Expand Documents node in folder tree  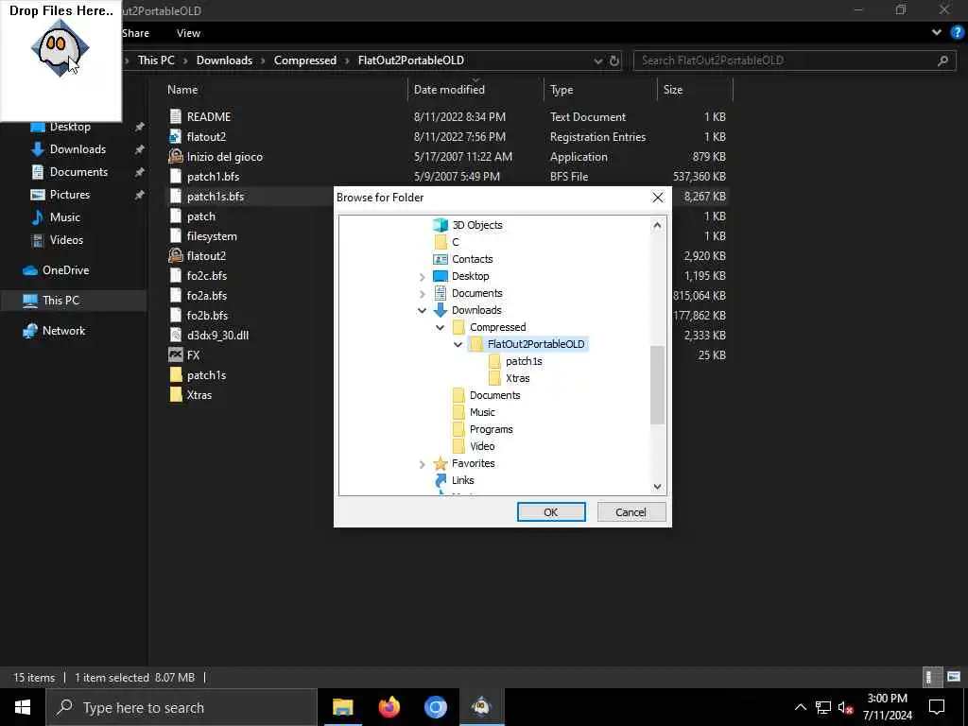click(423, 293)
